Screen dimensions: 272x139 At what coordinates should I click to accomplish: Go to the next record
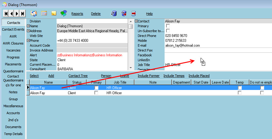pyautogui.click(x=17, y=14)
